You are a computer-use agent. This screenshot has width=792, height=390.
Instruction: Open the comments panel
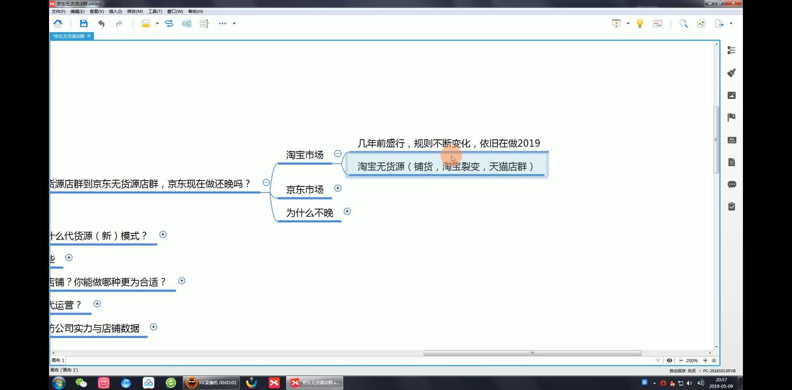click(x=731, y=184)
